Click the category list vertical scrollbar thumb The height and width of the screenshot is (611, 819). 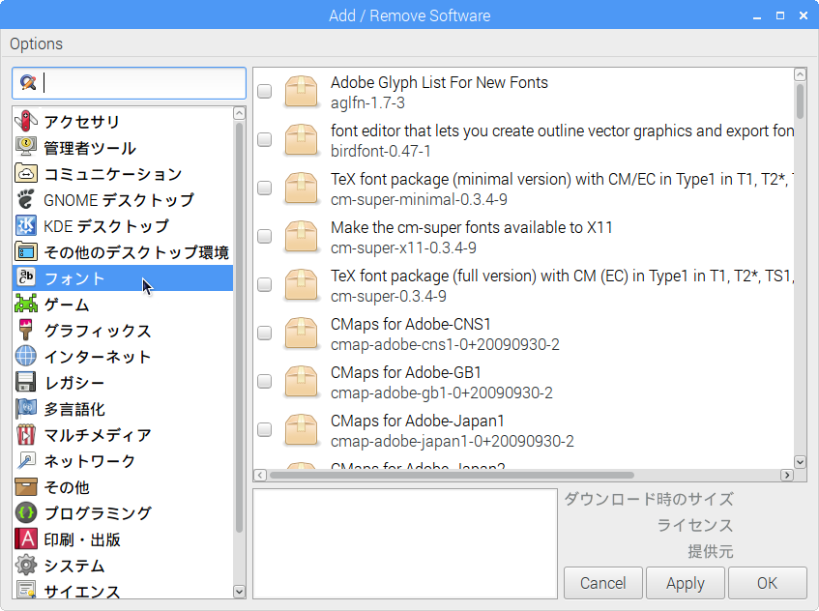coord(239,328)
